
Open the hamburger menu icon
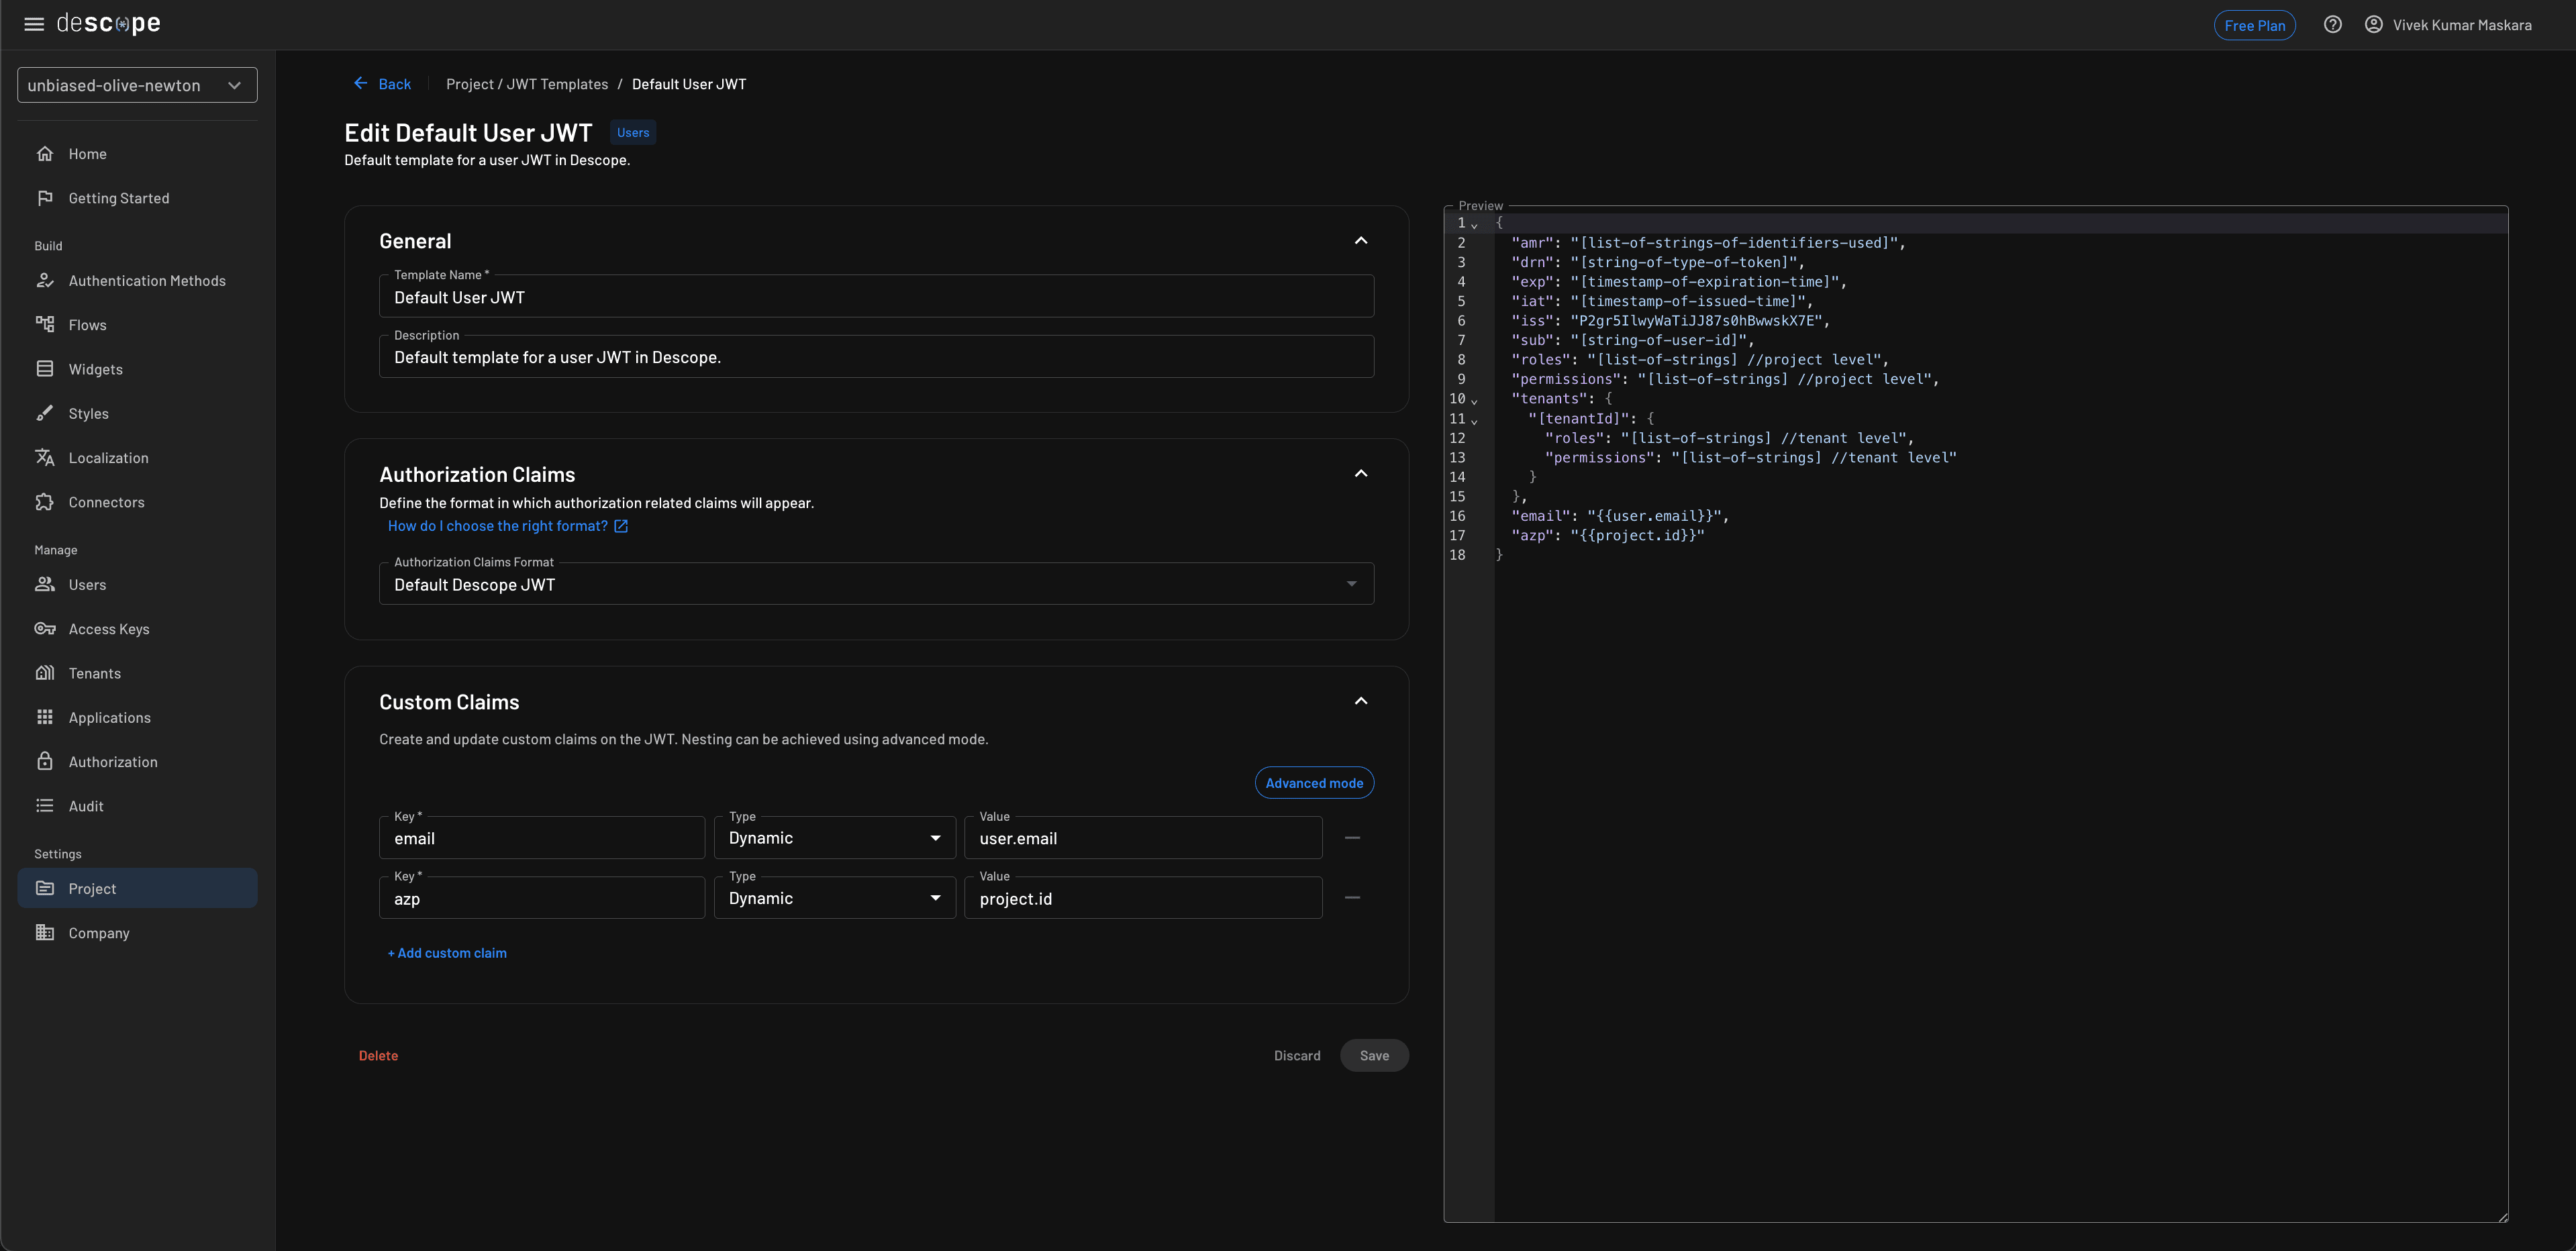tap(34, 24)
